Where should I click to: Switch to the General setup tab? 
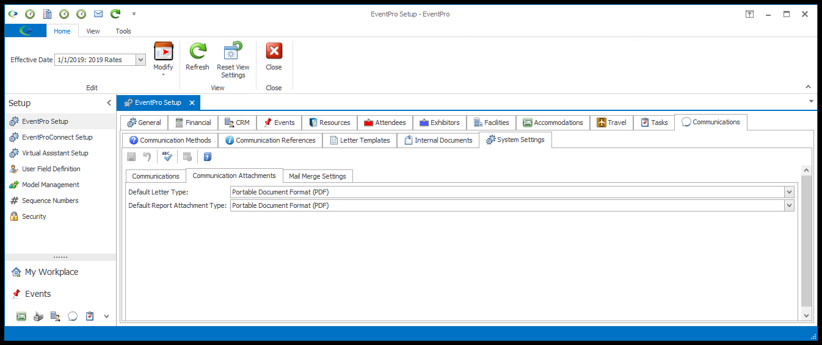(144, 123)
